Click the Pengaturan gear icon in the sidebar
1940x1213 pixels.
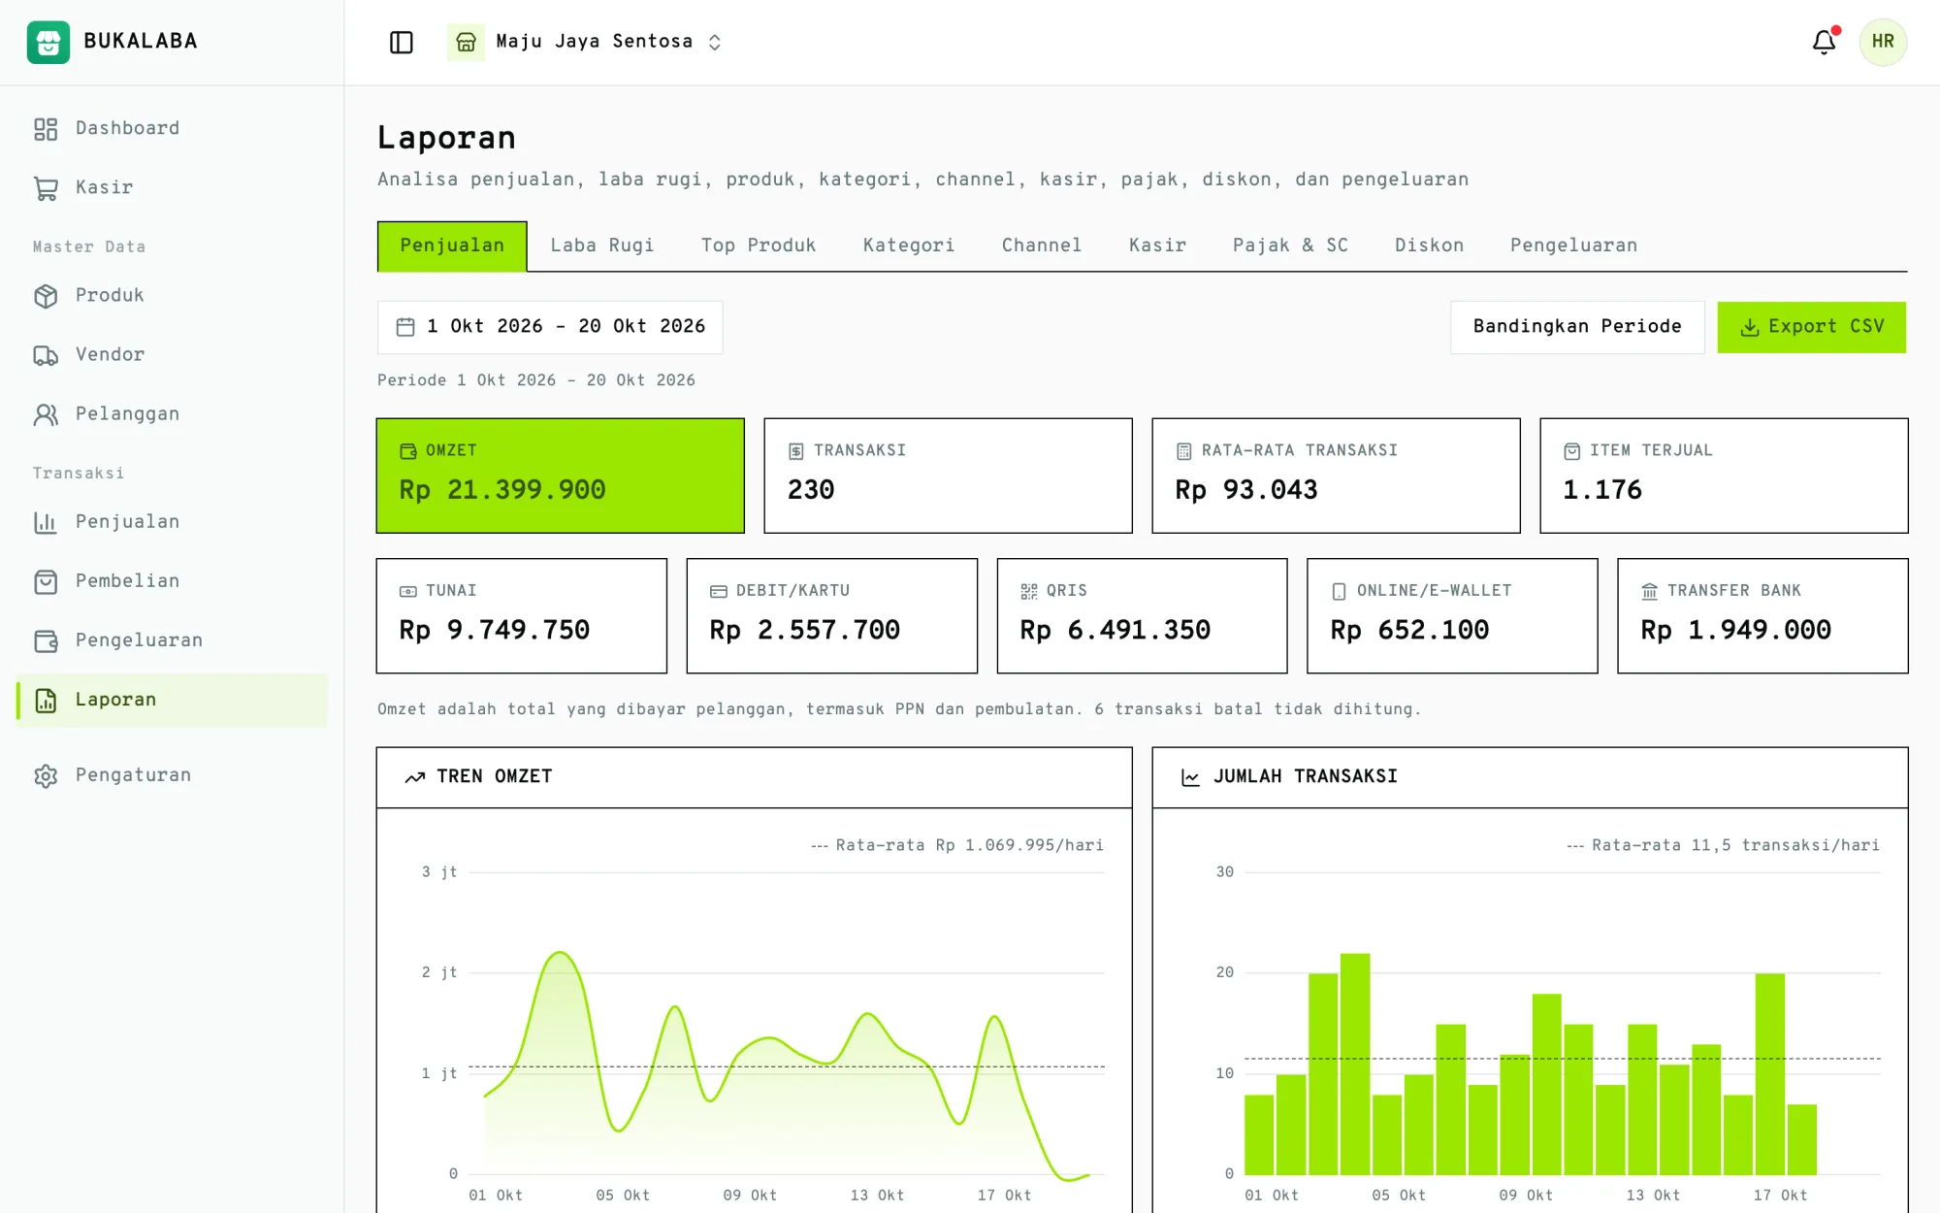coord(46,775)
